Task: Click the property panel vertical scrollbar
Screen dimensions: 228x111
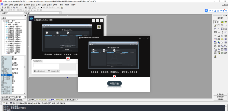Action: pos(25,75)
